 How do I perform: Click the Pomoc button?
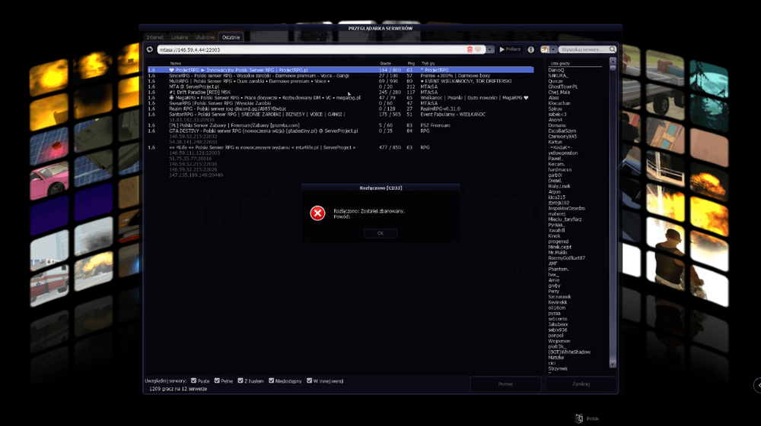click(x=505, y=384)
